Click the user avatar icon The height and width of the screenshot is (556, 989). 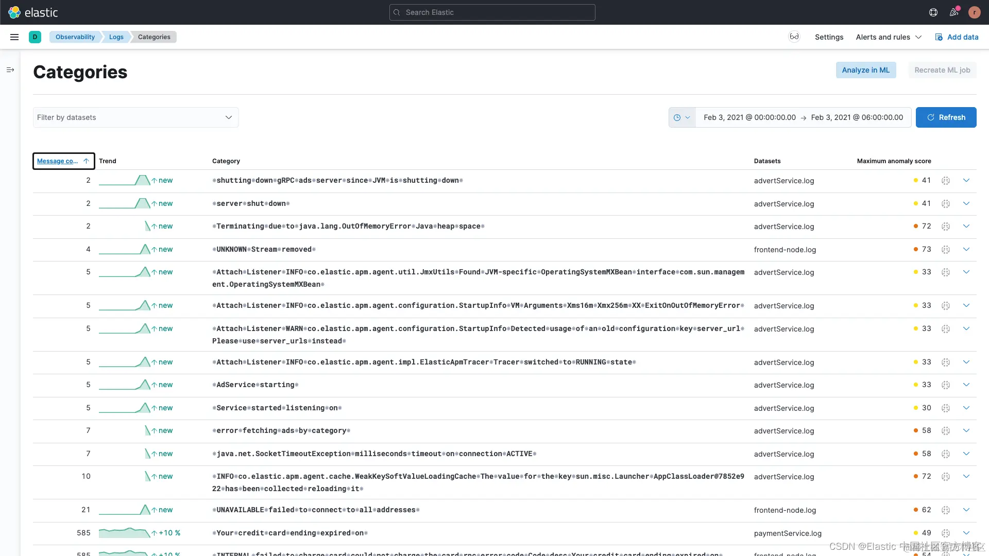tap(974, 12)
